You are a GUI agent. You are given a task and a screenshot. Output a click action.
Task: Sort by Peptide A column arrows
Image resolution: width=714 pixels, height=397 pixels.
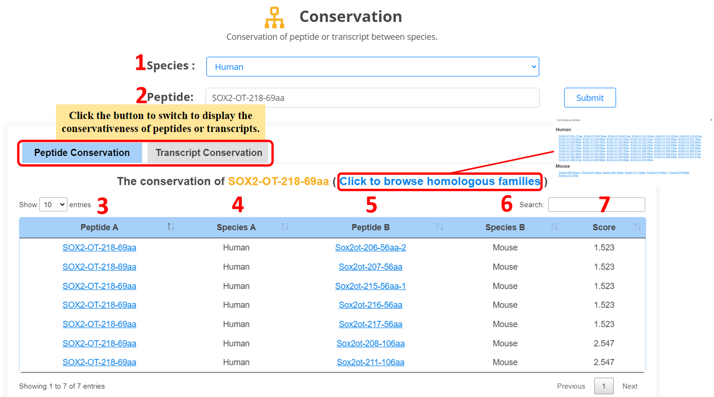click(171, 227)
